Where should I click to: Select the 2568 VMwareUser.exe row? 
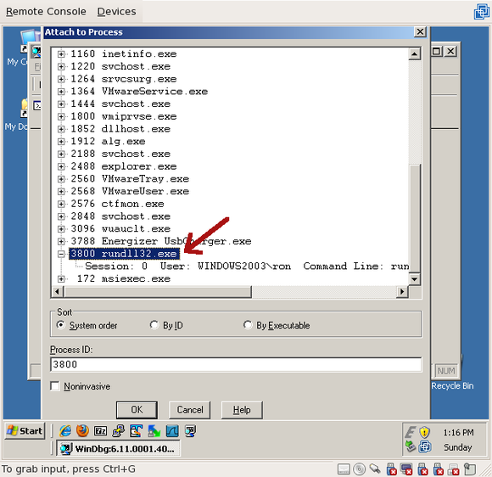click(x=130, y=192)
